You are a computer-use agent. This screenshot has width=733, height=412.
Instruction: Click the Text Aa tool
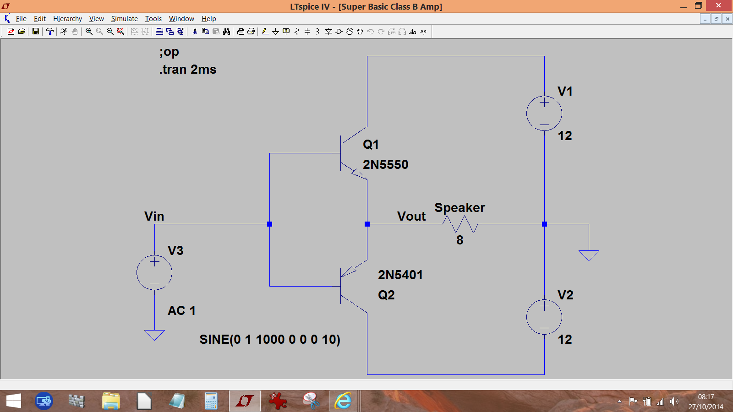point(413,32)
